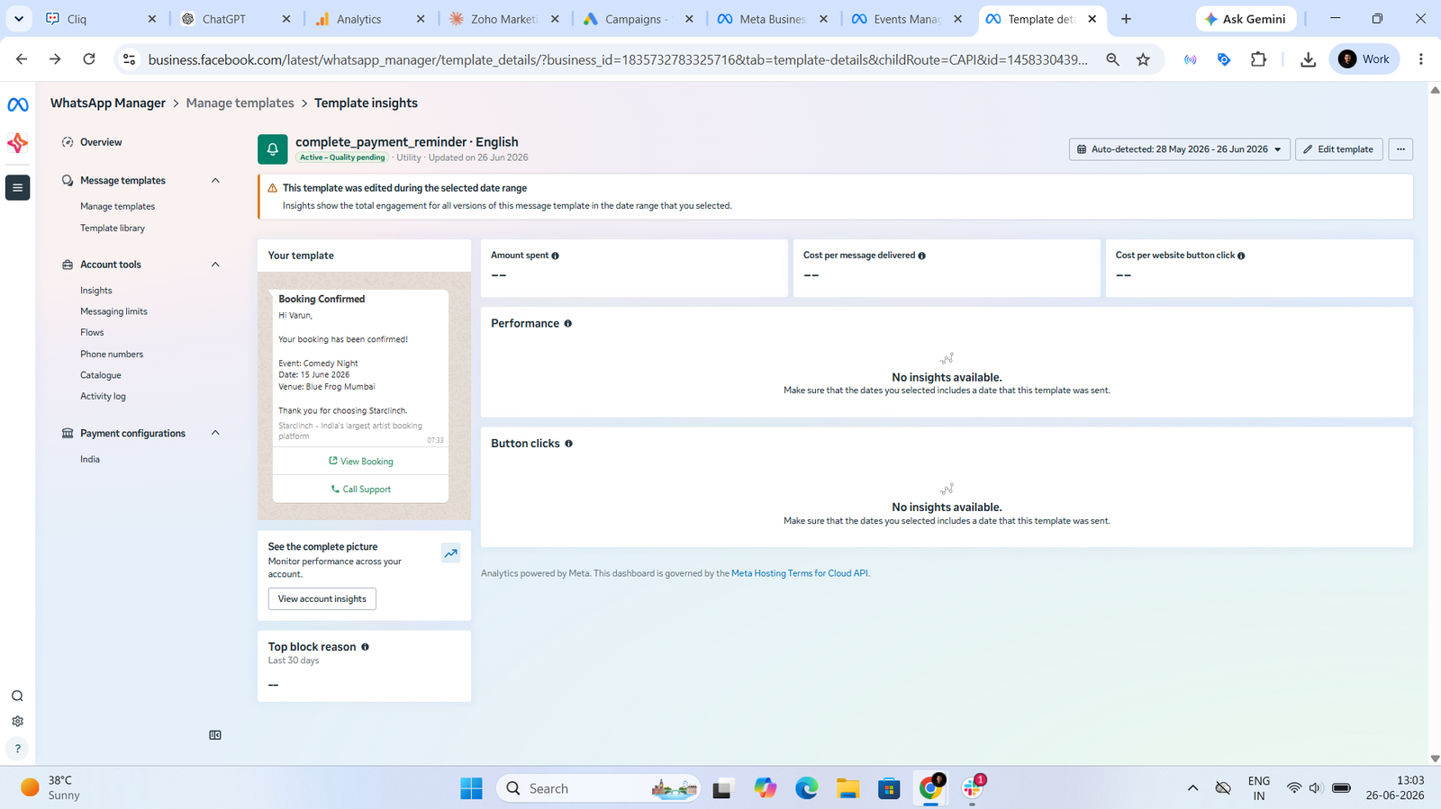
Task: Open Insights under Account tools
Action: pos(96,291)
